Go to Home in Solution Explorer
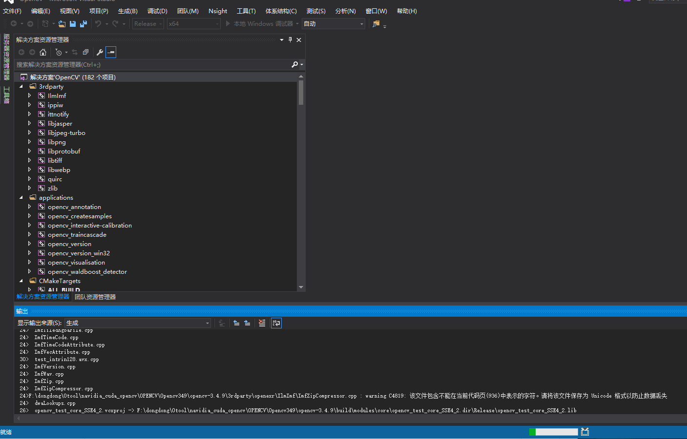Screen dimensions: 687x439 (x=43, y=52)
